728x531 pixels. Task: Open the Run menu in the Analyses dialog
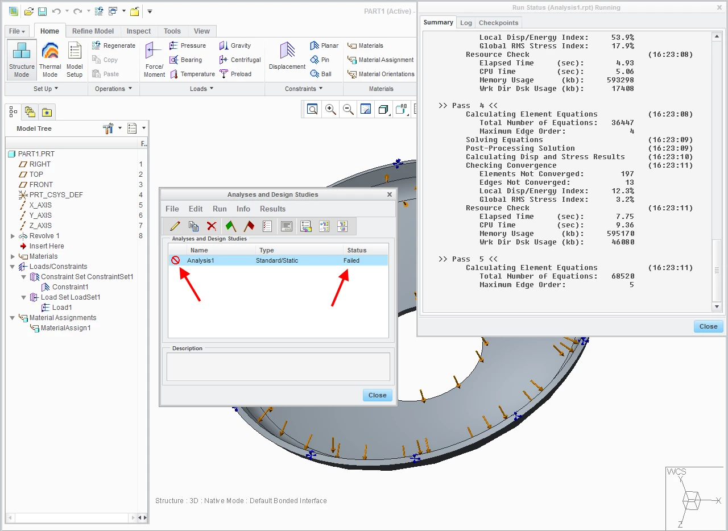(220, 209)
